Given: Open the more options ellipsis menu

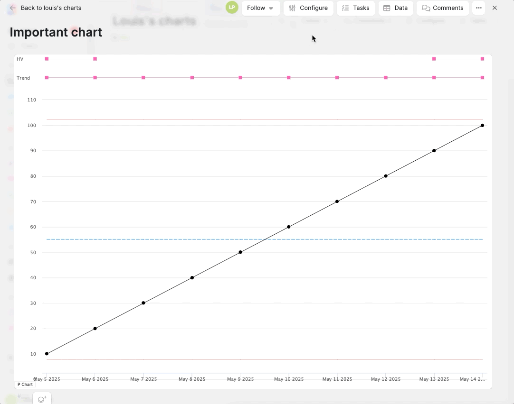Looking at the screenshot, I should coord(478,8).
